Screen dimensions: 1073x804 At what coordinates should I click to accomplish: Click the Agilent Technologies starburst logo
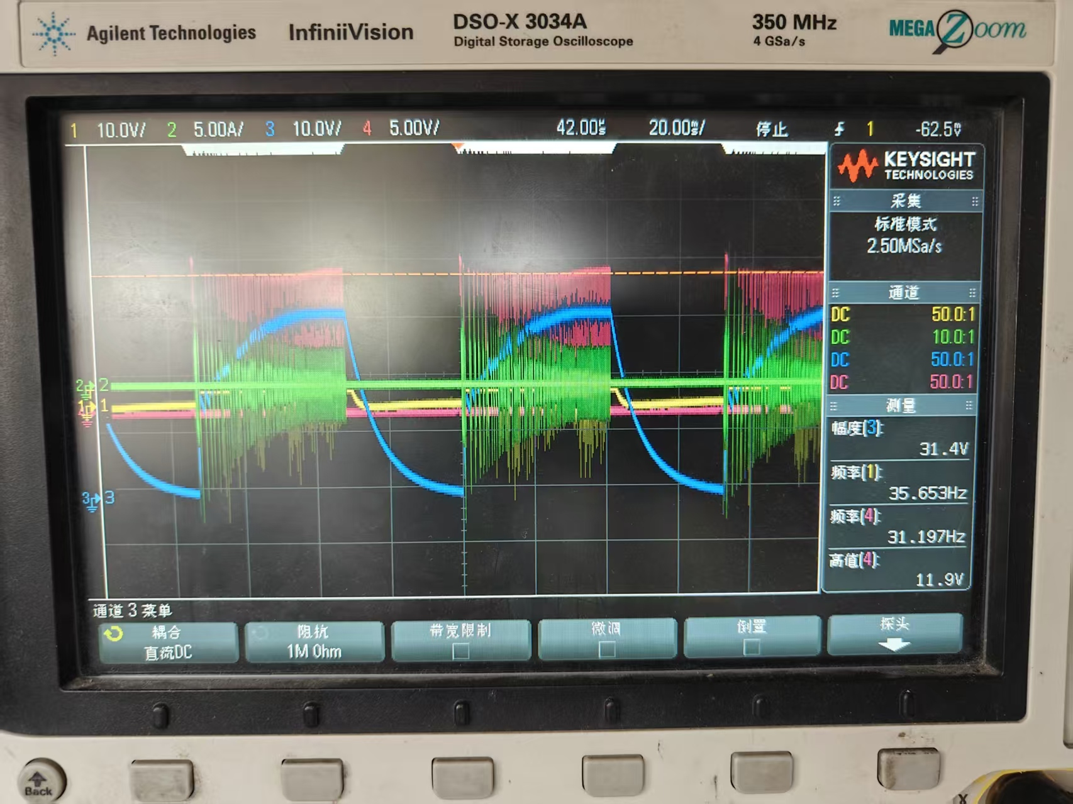pos(54,33)
